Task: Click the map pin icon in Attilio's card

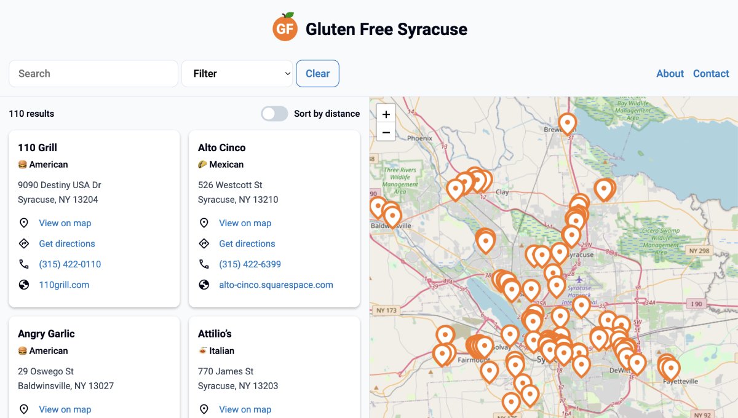Action: click(x=204, y=409)
